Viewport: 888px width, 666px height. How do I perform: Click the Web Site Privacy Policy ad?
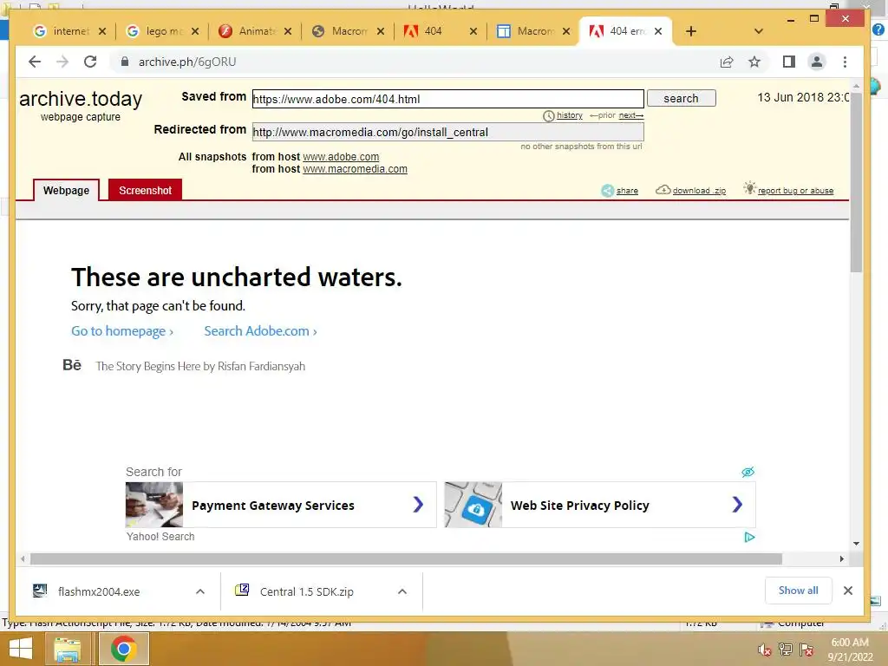click(x=600, y=505)
